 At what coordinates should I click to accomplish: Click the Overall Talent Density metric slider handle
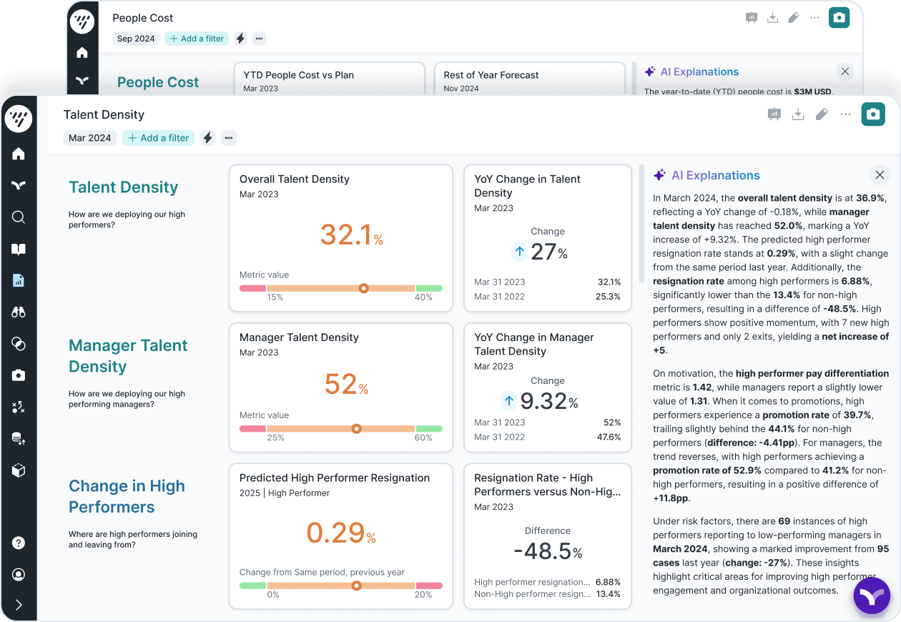[x=363, y=288]
